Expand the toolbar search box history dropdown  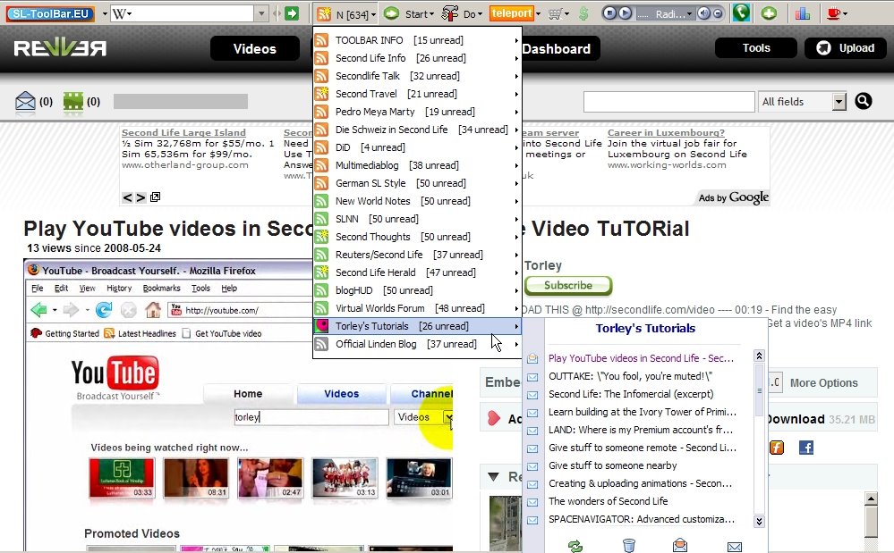click(x=261, y=13)
